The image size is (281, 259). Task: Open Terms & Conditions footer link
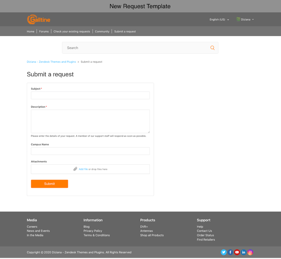pos(96,235)
